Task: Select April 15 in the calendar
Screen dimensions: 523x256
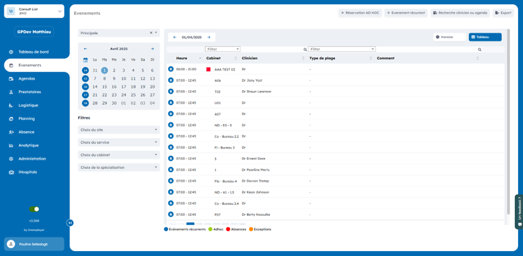Action: (104, 87)
